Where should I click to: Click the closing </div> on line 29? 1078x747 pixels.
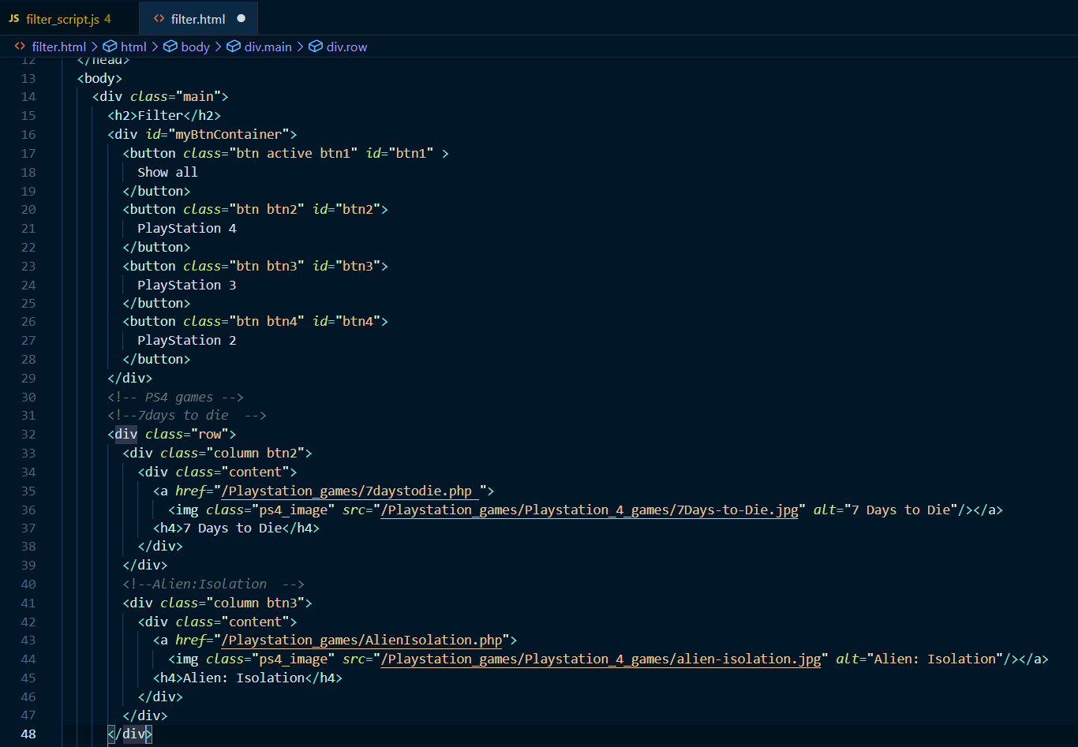[129, 378]
